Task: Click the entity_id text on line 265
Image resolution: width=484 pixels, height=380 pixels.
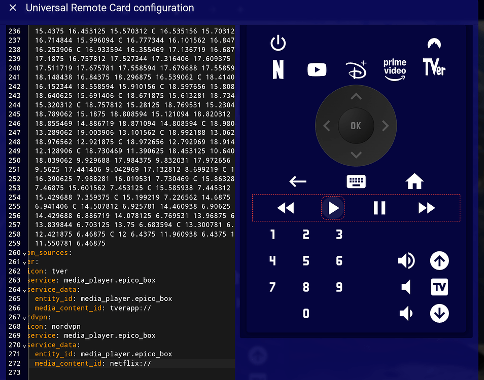Action: 103,298
